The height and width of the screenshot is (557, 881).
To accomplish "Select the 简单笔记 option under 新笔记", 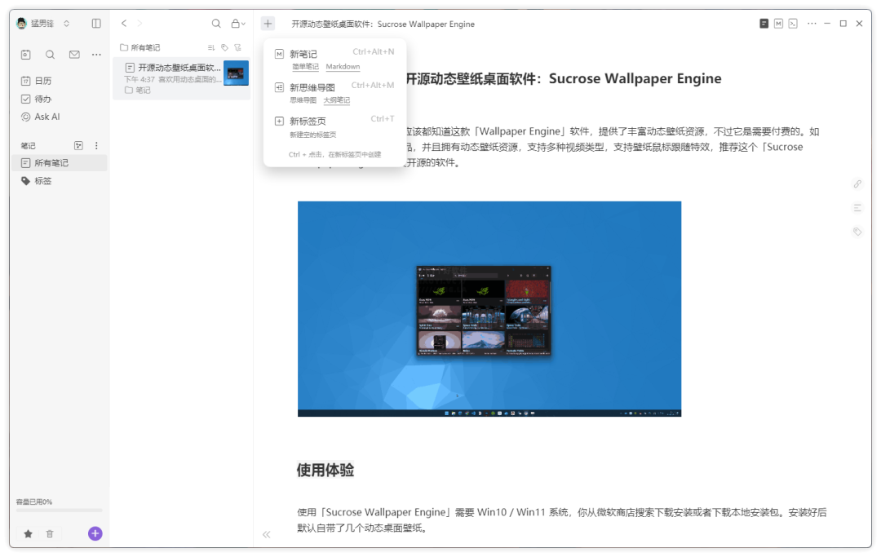I will (x=305, y=66).
